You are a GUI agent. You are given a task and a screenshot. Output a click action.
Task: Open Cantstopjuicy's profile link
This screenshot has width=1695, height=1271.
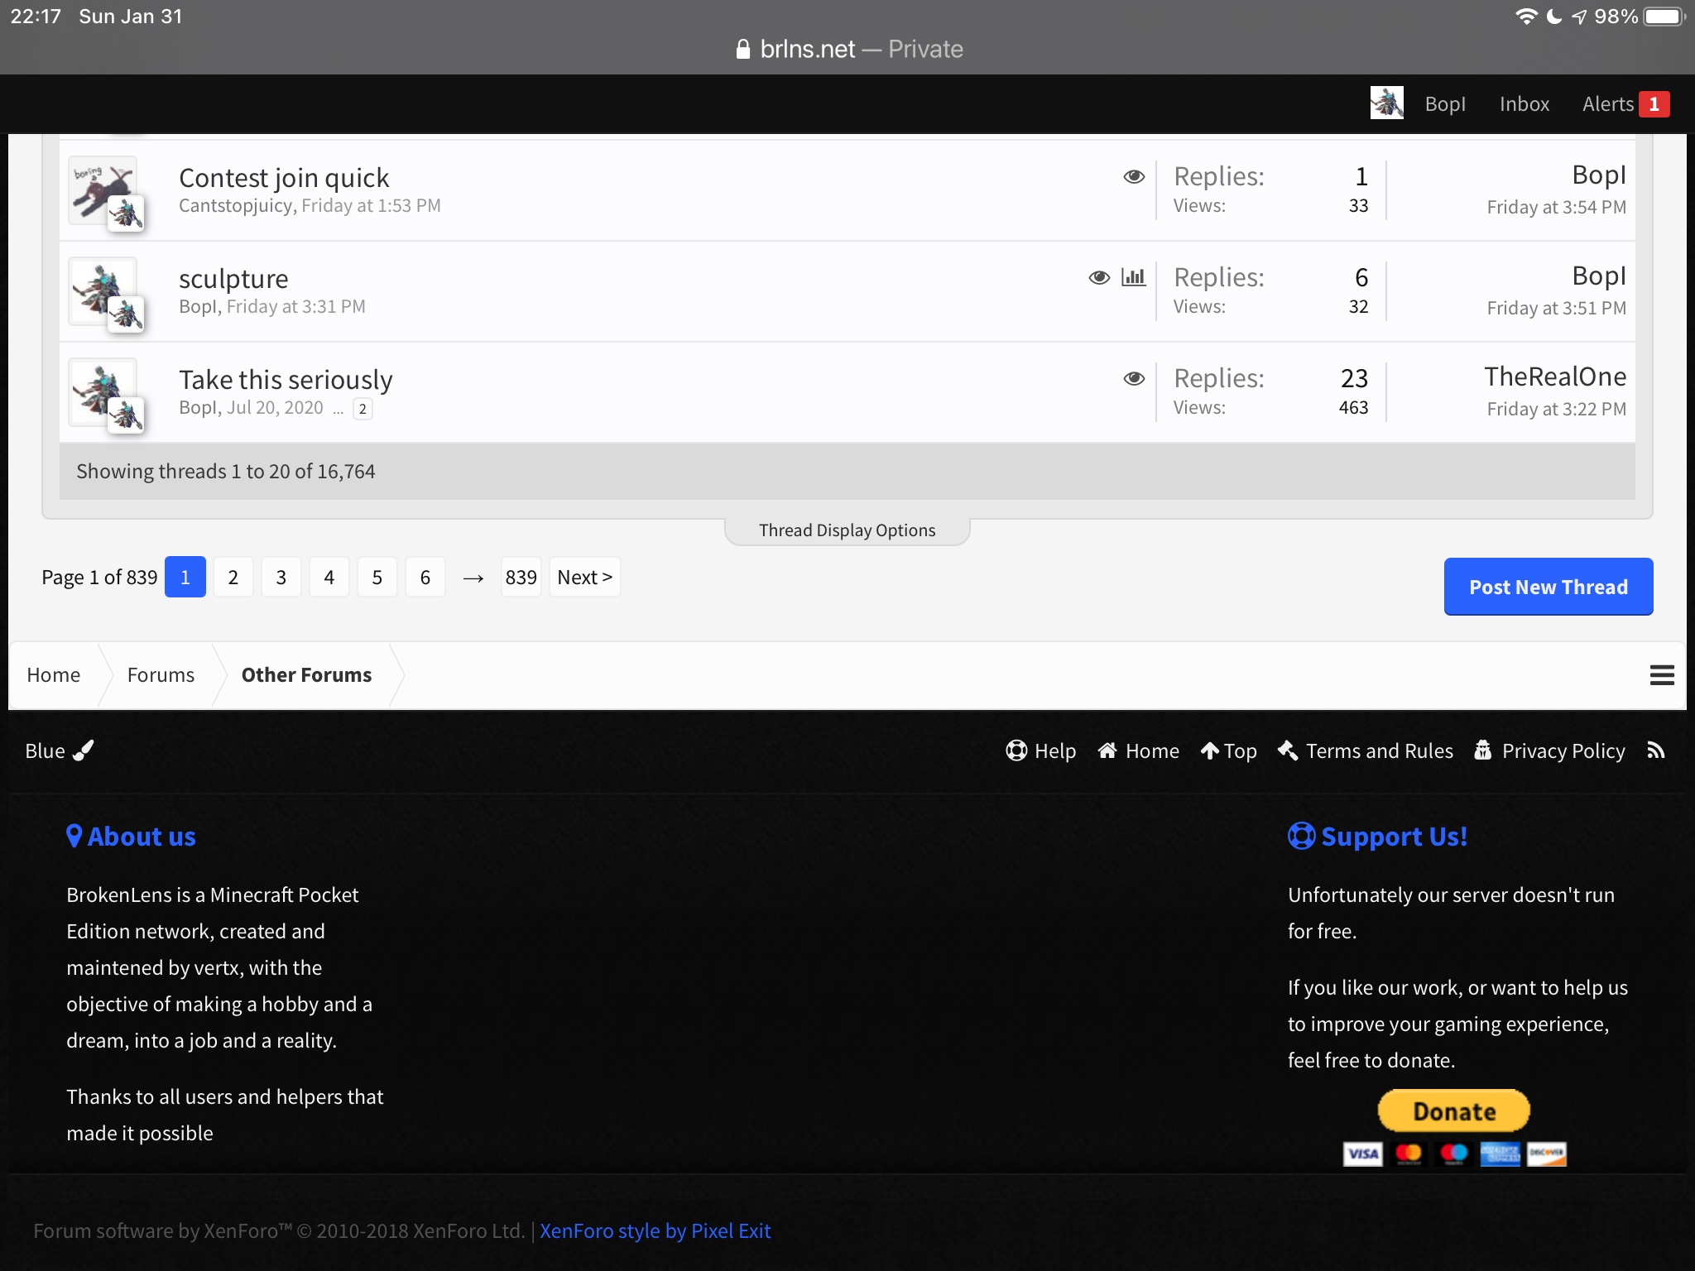[235, 205]
